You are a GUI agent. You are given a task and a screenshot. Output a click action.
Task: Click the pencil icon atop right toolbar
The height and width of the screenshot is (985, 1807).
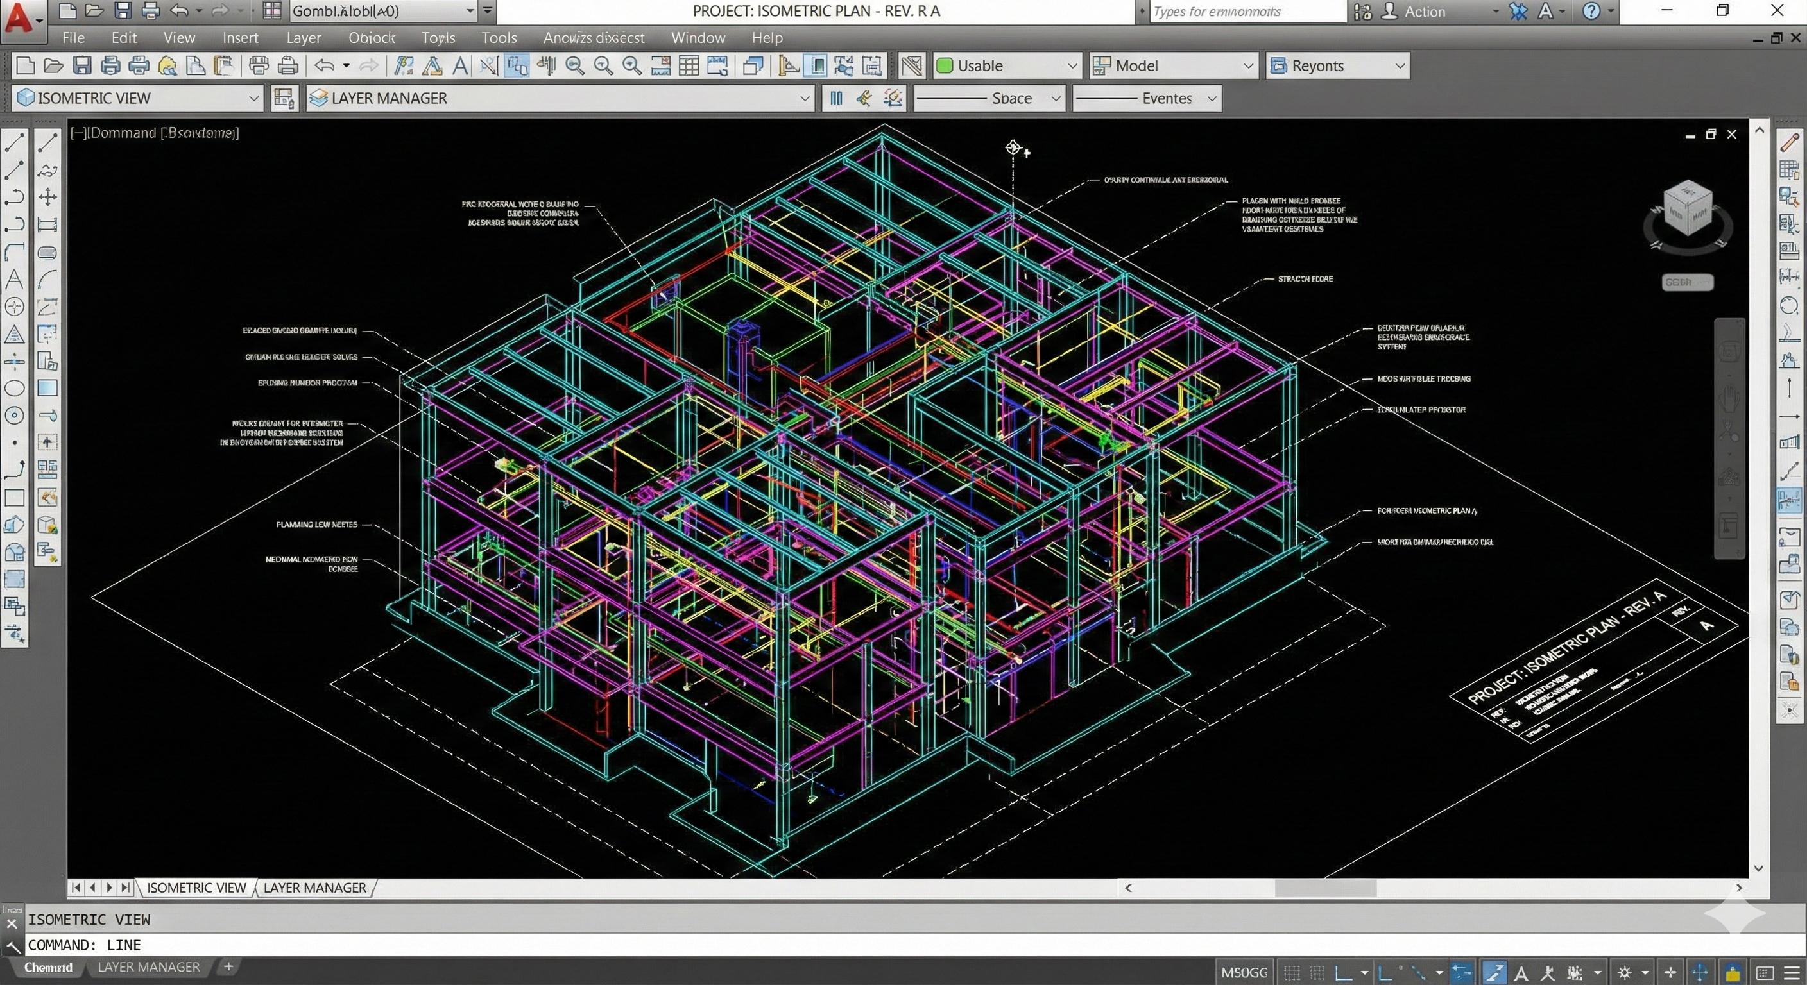[1789, 142]
